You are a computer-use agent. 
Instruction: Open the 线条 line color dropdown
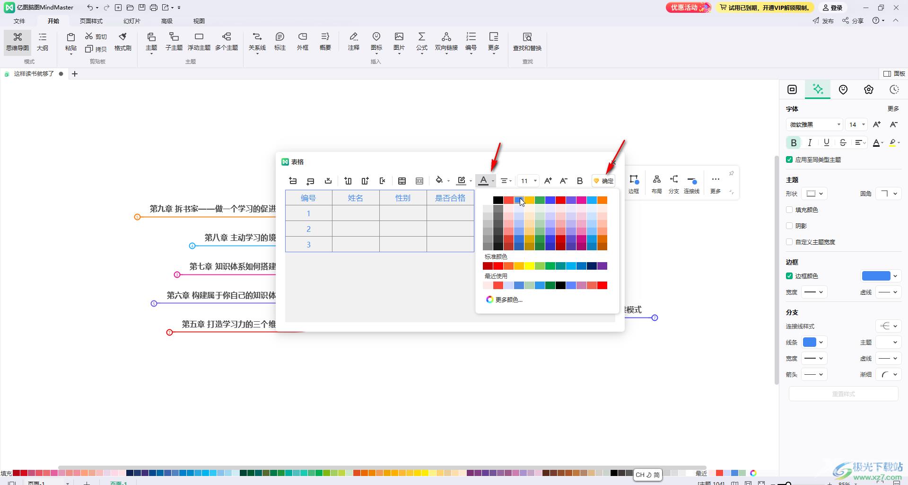814,342
